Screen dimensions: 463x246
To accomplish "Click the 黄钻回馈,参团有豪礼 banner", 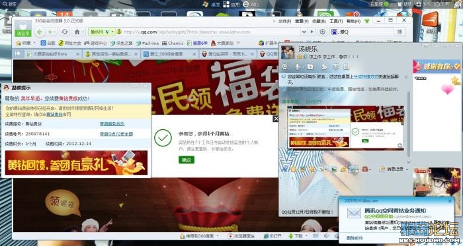I will coord(76,163).
